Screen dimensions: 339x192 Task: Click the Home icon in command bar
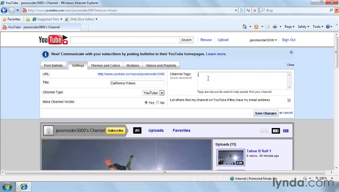coord(245,26)
